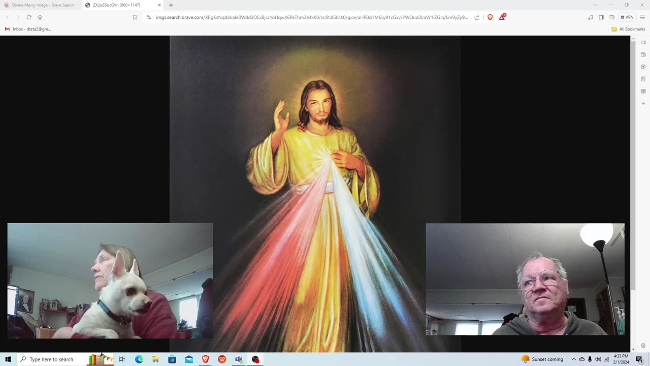Open Microsoft Store from the taskbar
The image size is (650, 366).
click(172, 359)
